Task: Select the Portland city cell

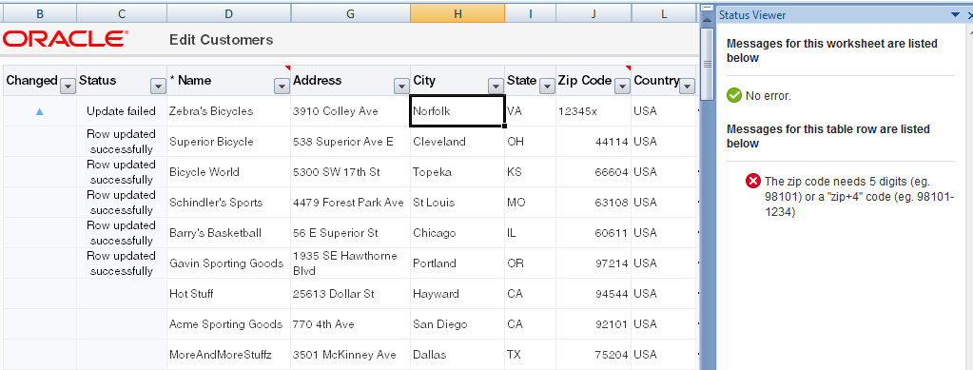Action: point(457,263)
